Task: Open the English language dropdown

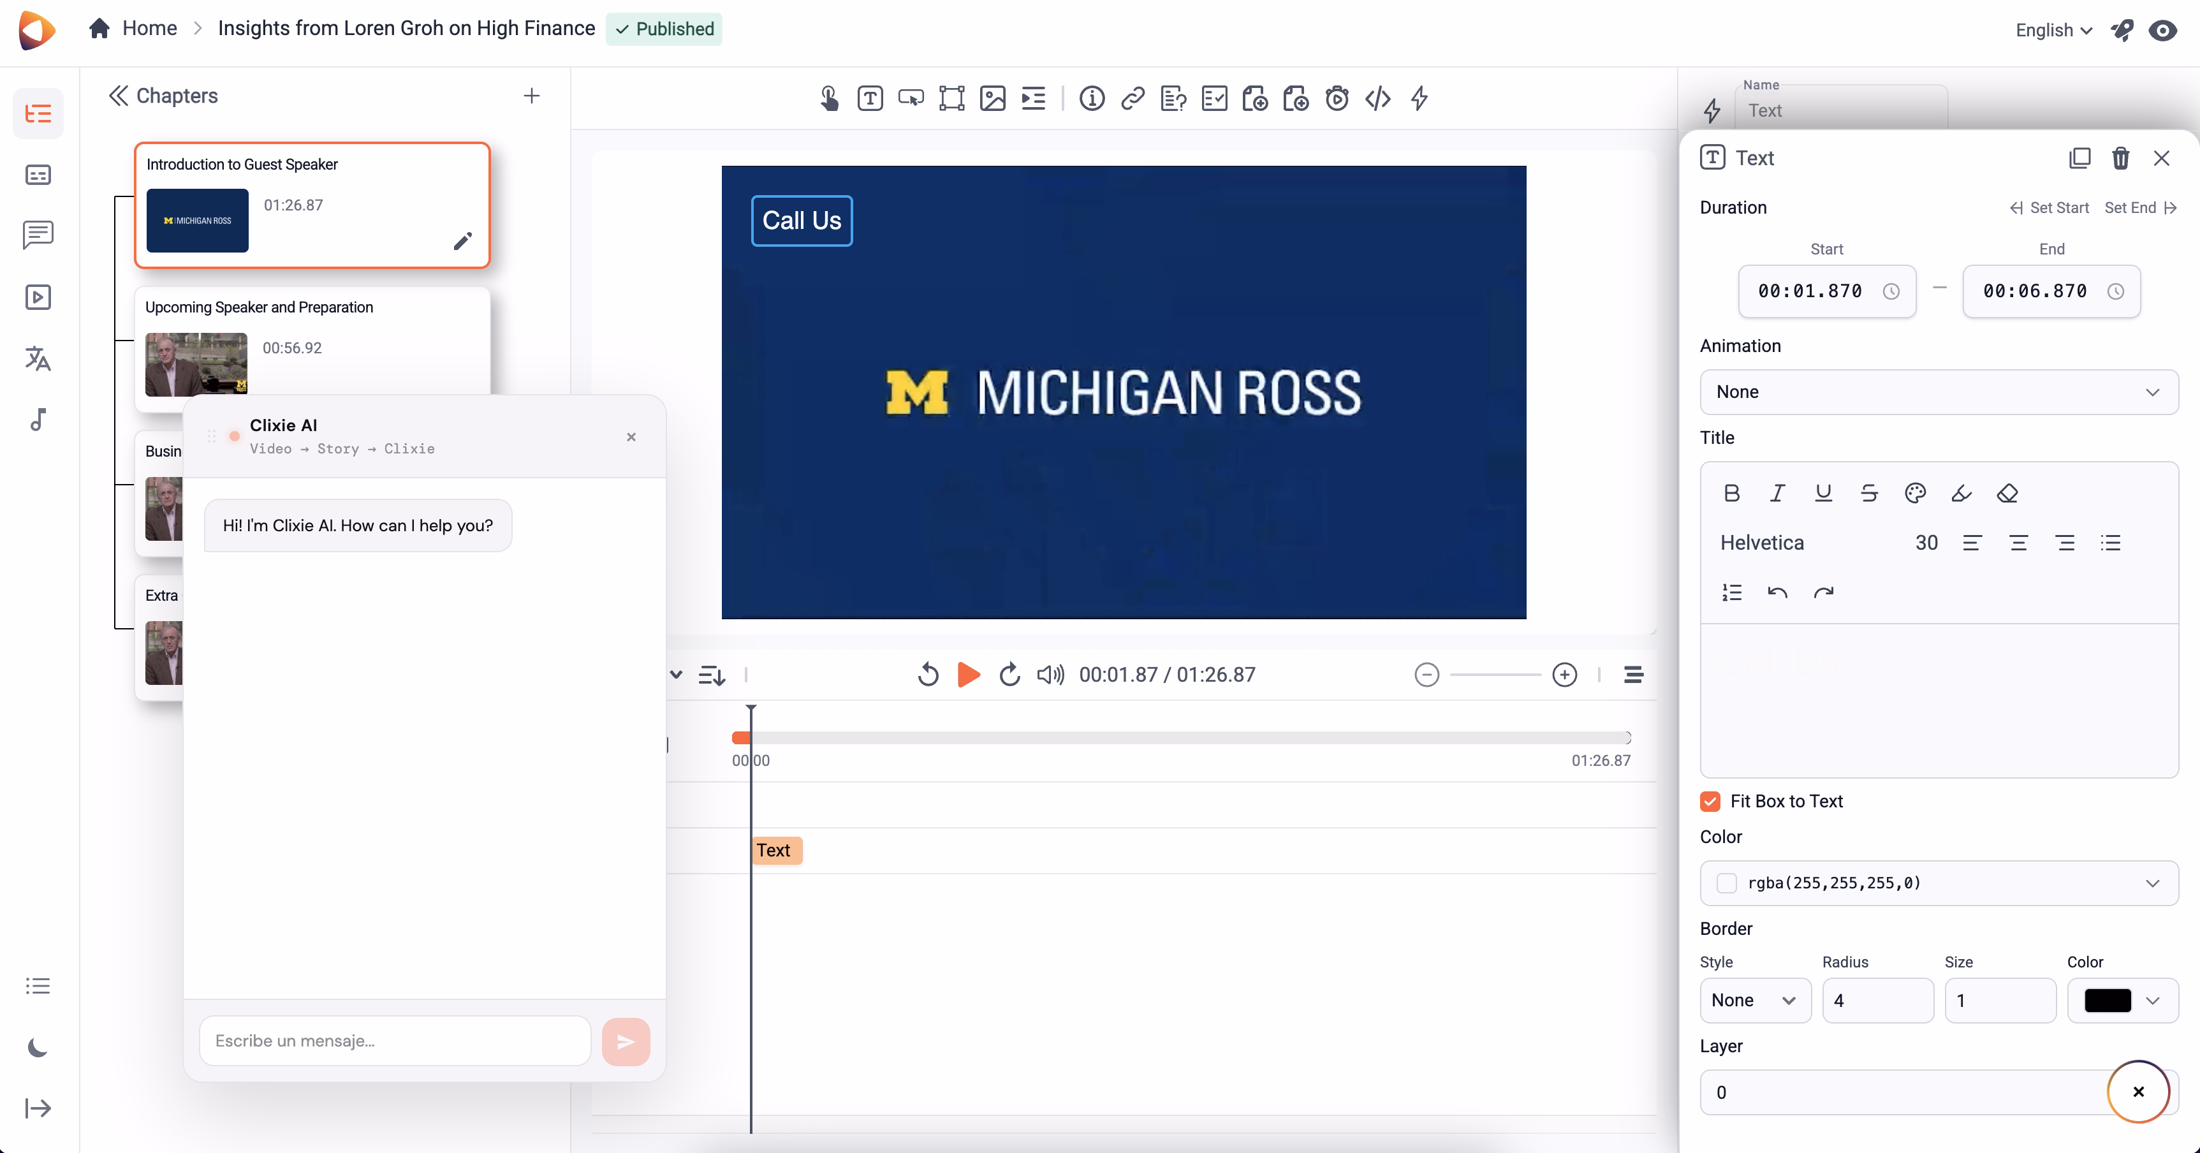Action: point(2053,31)
